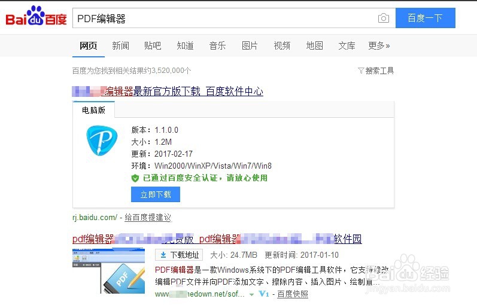Open the 百度软件中心 result title link
The height and width of the screenshot is (305, 477).
pyautogui.click(x=168, y=91)
